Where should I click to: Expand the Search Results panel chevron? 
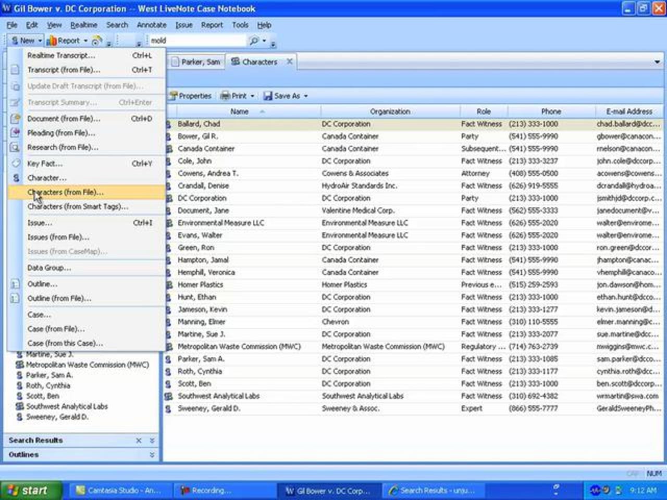click(x=152, y=441)
